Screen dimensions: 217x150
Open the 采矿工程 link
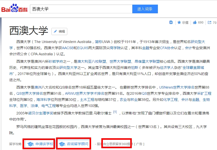[x=204, y=93]
